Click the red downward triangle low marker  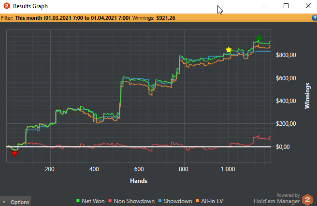coord(14,154)
